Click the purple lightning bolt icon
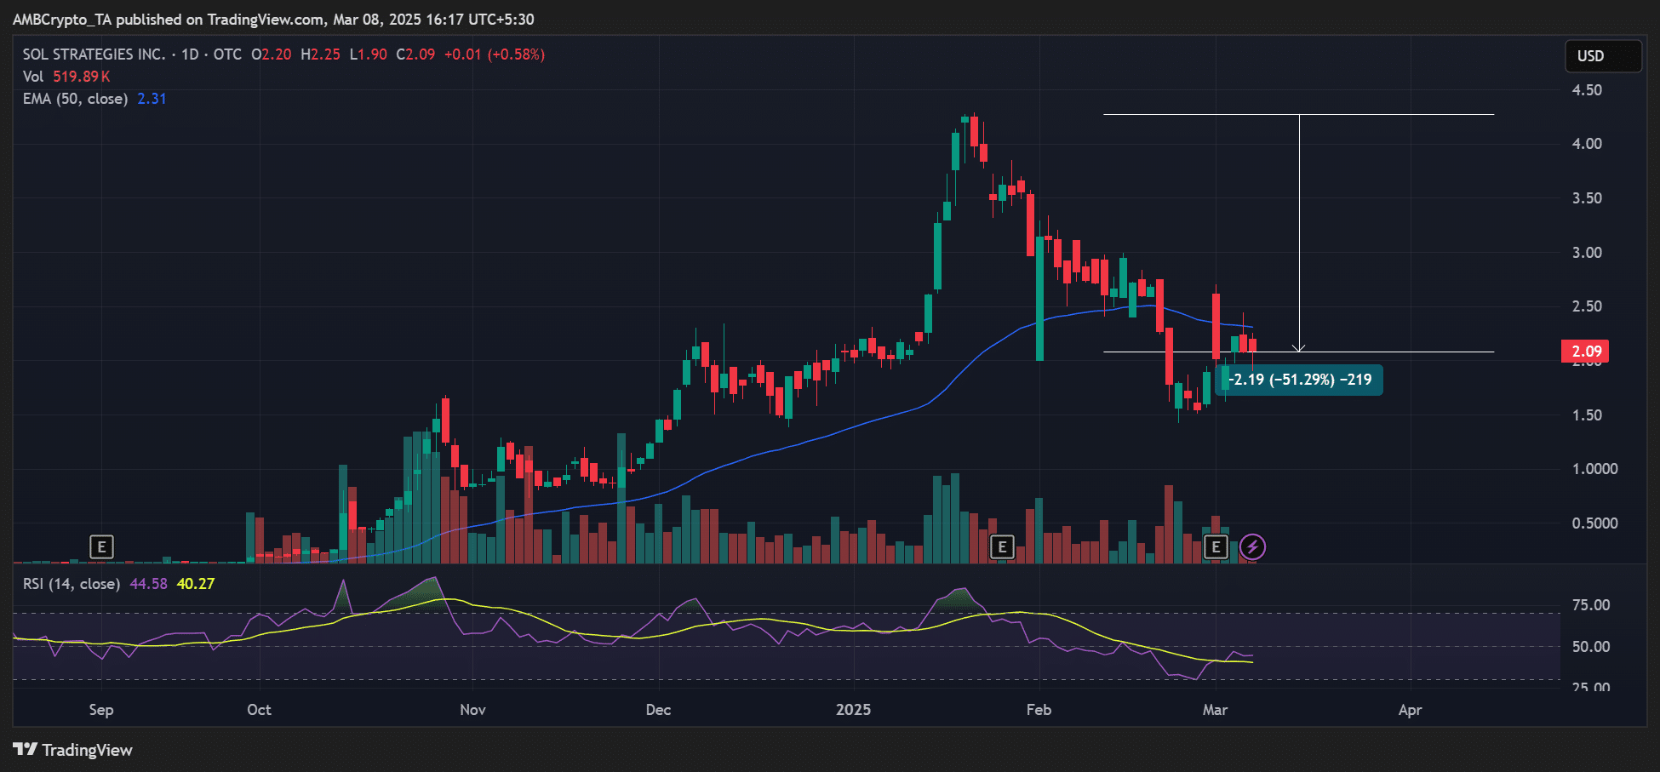The image size is (1660, 772). pyautogui.click(x=1252, y=547)
